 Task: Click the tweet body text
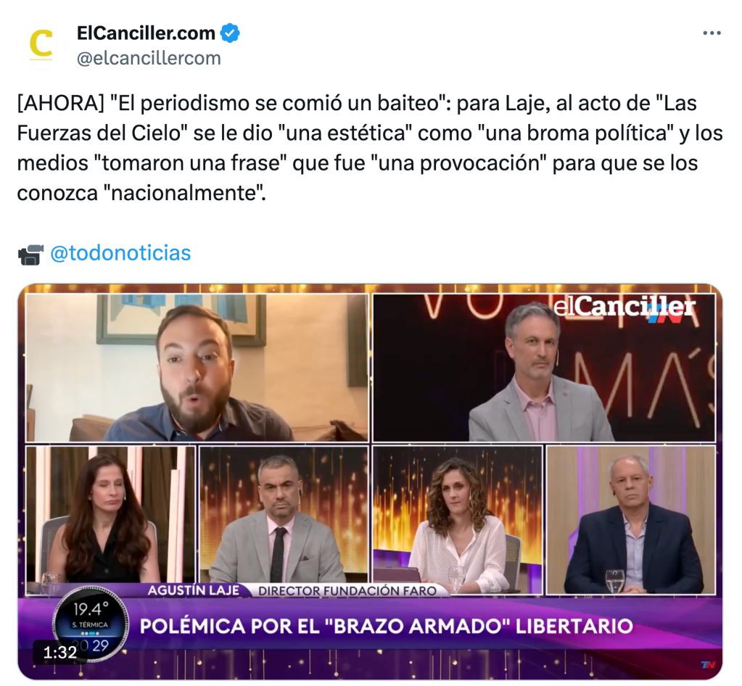(370, 148)
